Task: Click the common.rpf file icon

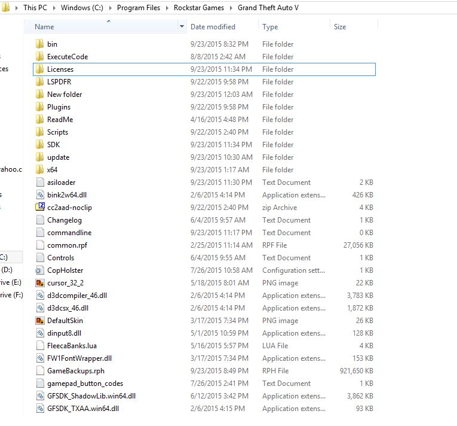Action: pyautogui.click(x=40, y=245)
